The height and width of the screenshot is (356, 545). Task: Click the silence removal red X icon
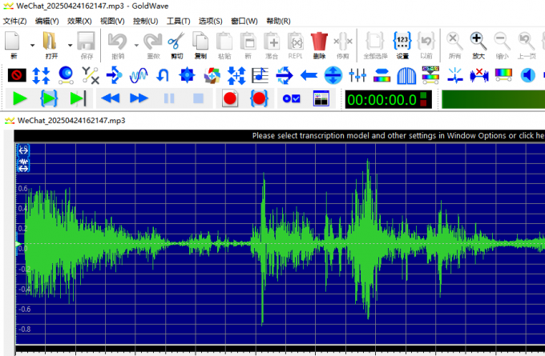coord(479,75)
